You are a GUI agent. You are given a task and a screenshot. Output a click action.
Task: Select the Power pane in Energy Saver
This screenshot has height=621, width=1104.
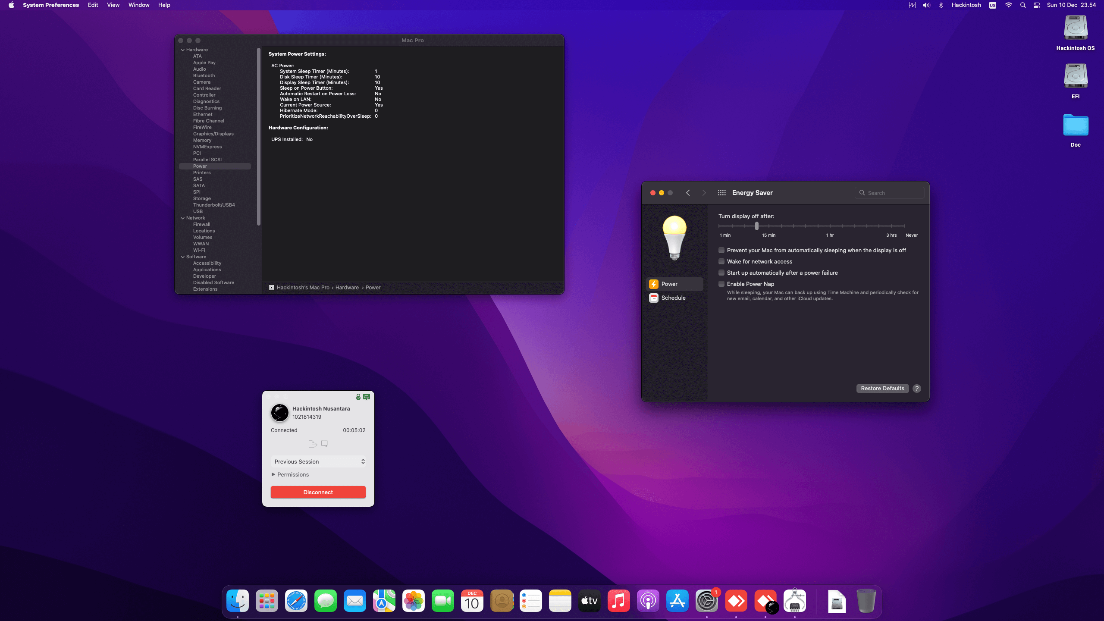point(675,284)
